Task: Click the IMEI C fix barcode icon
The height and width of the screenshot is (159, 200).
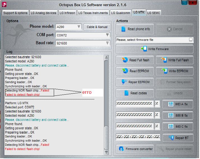Action: pyautogui.click(x=171, y=127)
